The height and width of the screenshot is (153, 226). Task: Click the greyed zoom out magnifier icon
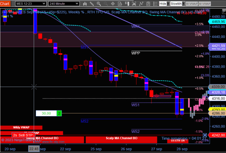tap(106, 4)
